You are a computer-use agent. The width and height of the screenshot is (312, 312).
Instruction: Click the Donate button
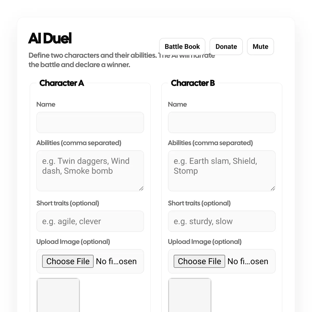[x=226, y=47]
